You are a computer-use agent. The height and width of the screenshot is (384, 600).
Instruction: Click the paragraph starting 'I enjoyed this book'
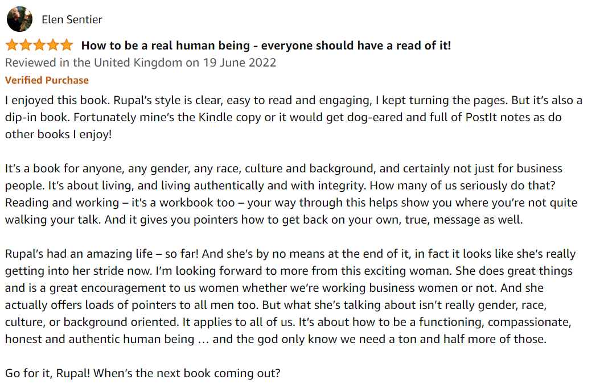pyautogui.click(x=294, y=117)
